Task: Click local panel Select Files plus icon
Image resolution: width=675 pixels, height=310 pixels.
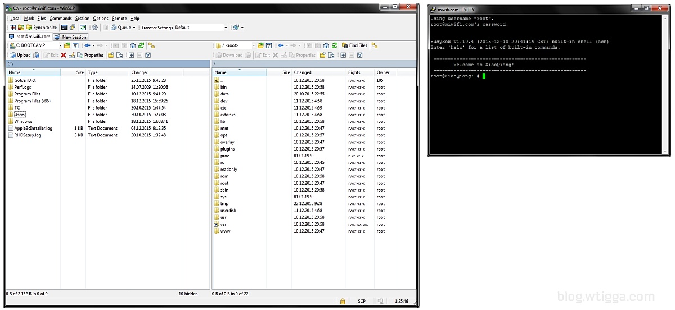Action: tap(131, 55)
